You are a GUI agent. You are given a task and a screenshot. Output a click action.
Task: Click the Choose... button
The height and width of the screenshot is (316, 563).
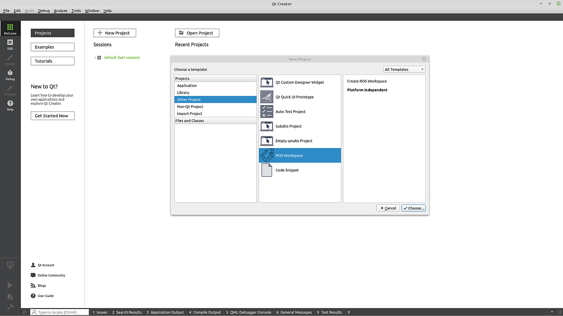coord(413,208)
